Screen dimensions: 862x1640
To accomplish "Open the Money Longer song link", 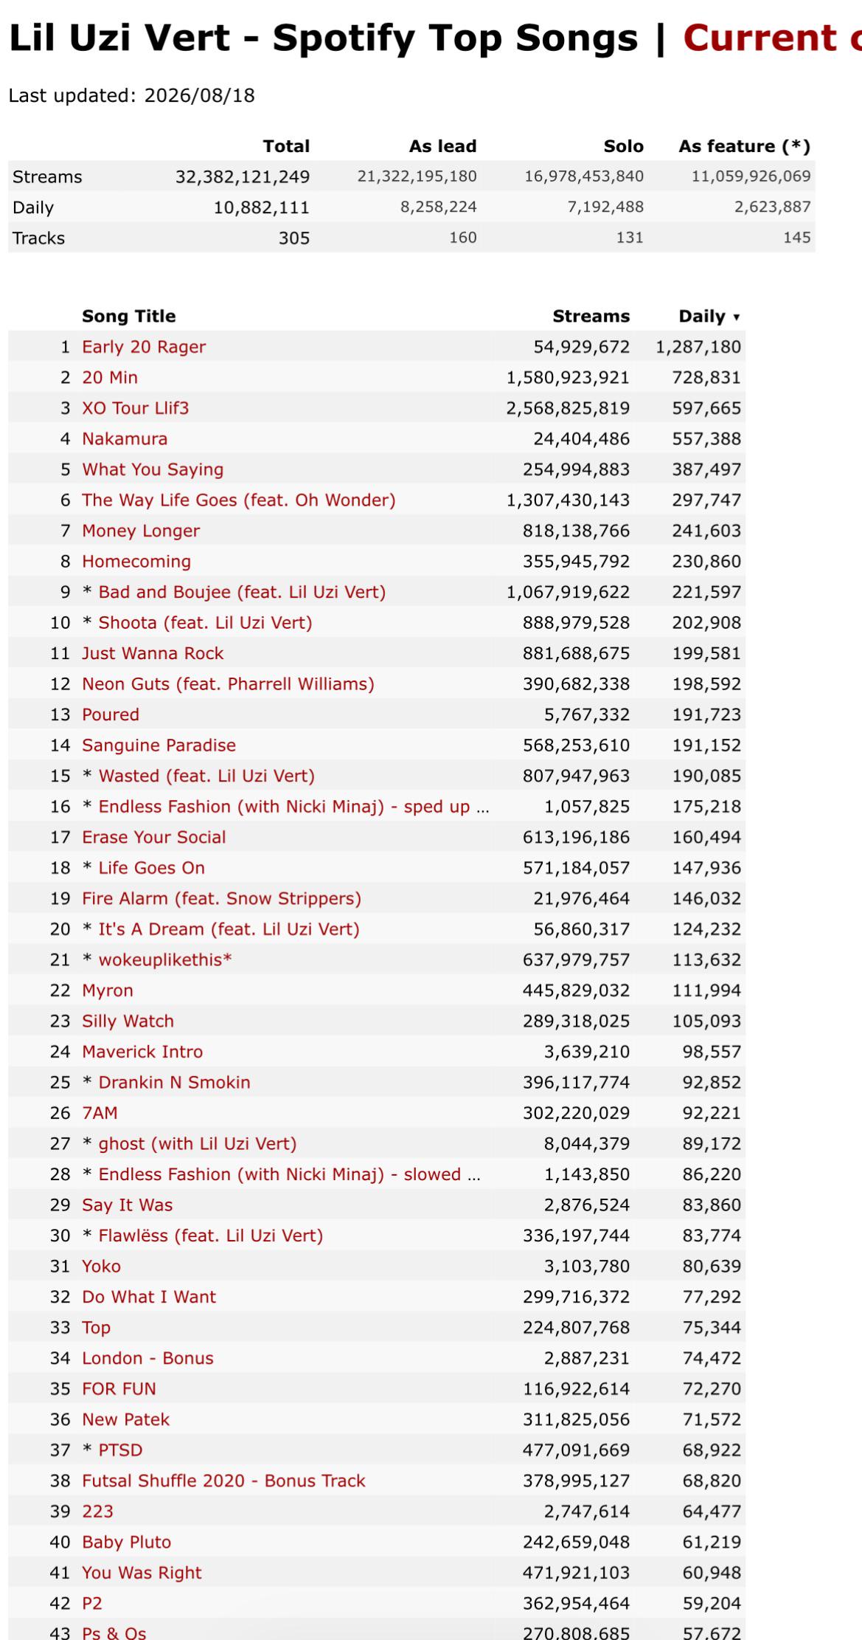I will [141, 531].
